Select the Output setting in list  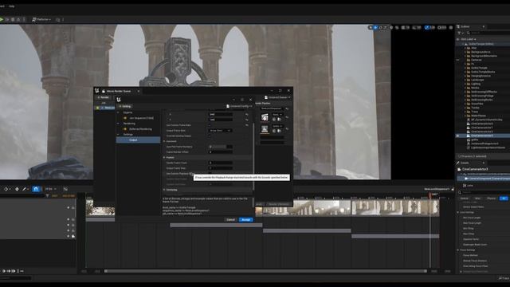coord(138,140)
